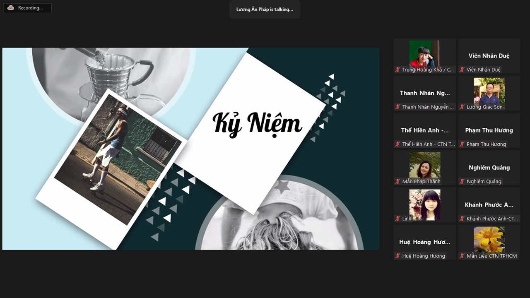Click muted mic icon in Nghiêm Quảng's tile
The width and height of the screenshot is (530, 298).
click(462, 181)
